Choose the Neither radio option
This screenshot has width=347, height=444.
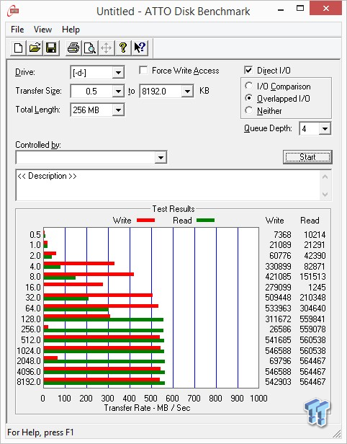pyautogui.click(x=248, y=110)
